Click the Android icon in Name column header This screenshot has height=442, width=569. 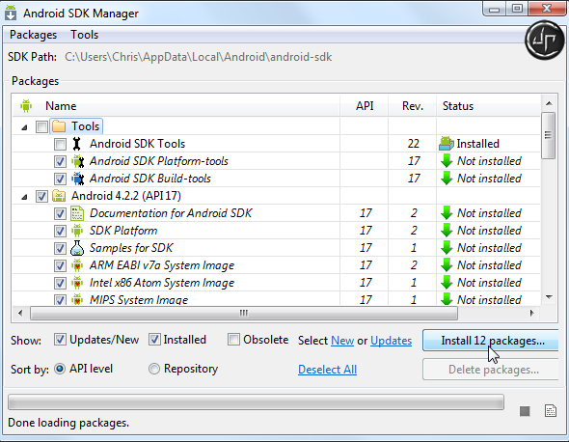click(x=26, y=106)
